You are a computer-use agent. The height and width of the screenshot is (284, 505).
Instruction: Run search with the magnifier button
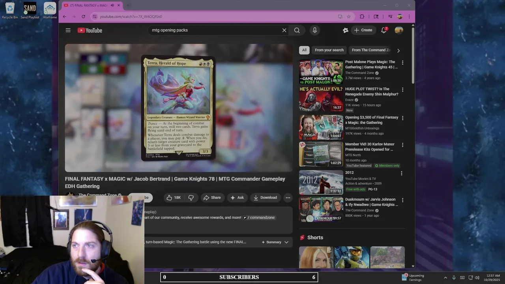[297, 30]
